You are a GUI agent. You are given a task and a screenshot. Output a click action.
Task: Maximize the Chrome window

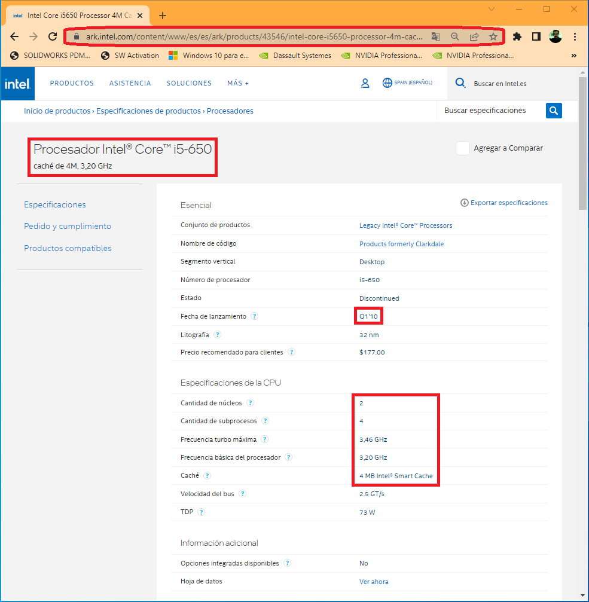point(547,9)
